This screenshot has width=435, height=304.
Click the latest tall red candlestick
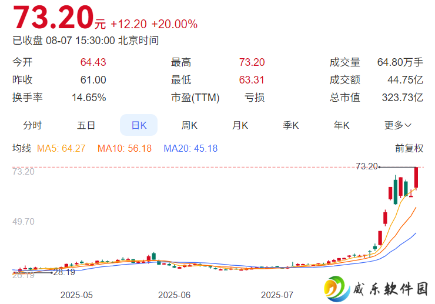(416, 178)
